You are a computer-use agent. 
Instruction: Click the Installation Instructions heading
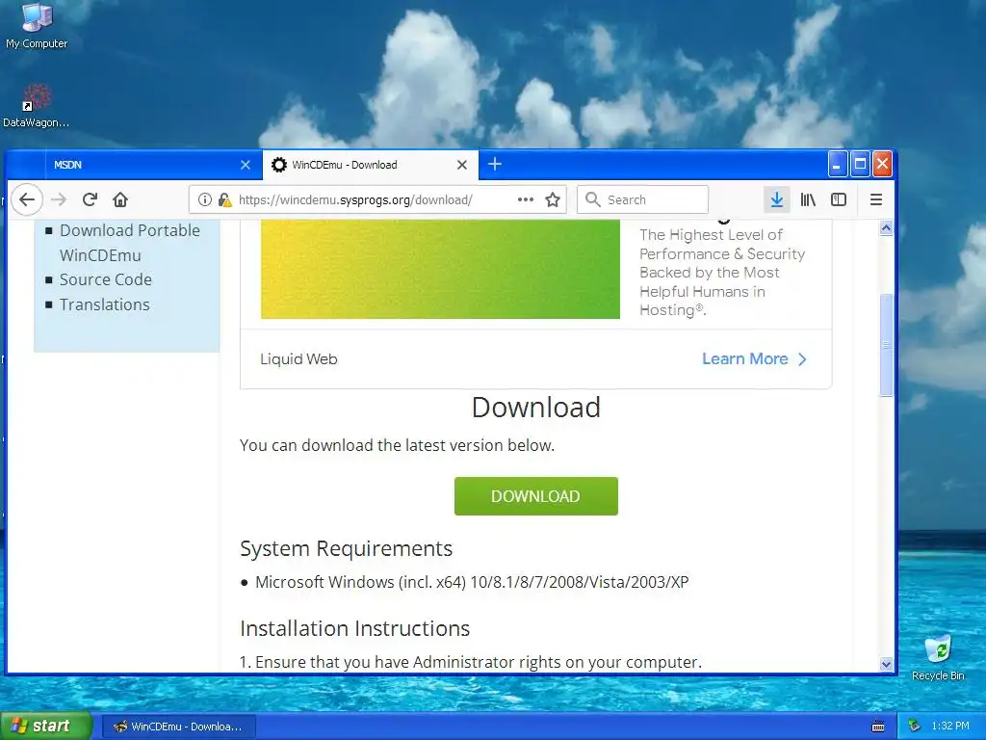tap(354, 628)
